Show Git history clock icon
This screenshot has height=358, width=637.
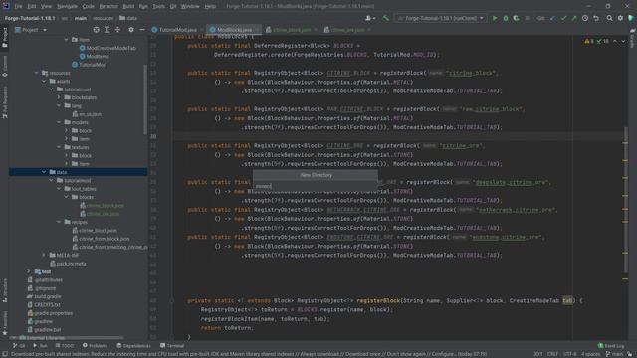tap(585, 18)
